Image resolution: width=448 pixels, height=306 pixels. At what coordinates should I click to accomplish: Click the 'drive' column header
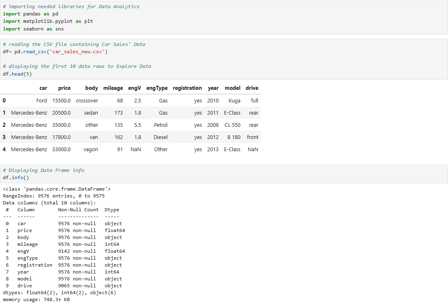coord(252,88)
